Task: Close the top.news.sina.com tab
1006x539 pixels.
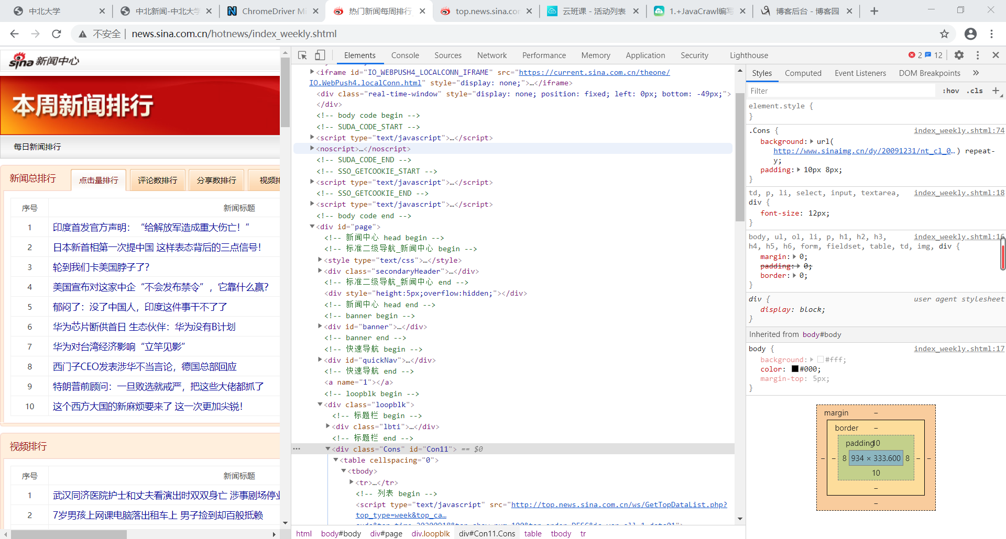Action: (x=529, y=11)
